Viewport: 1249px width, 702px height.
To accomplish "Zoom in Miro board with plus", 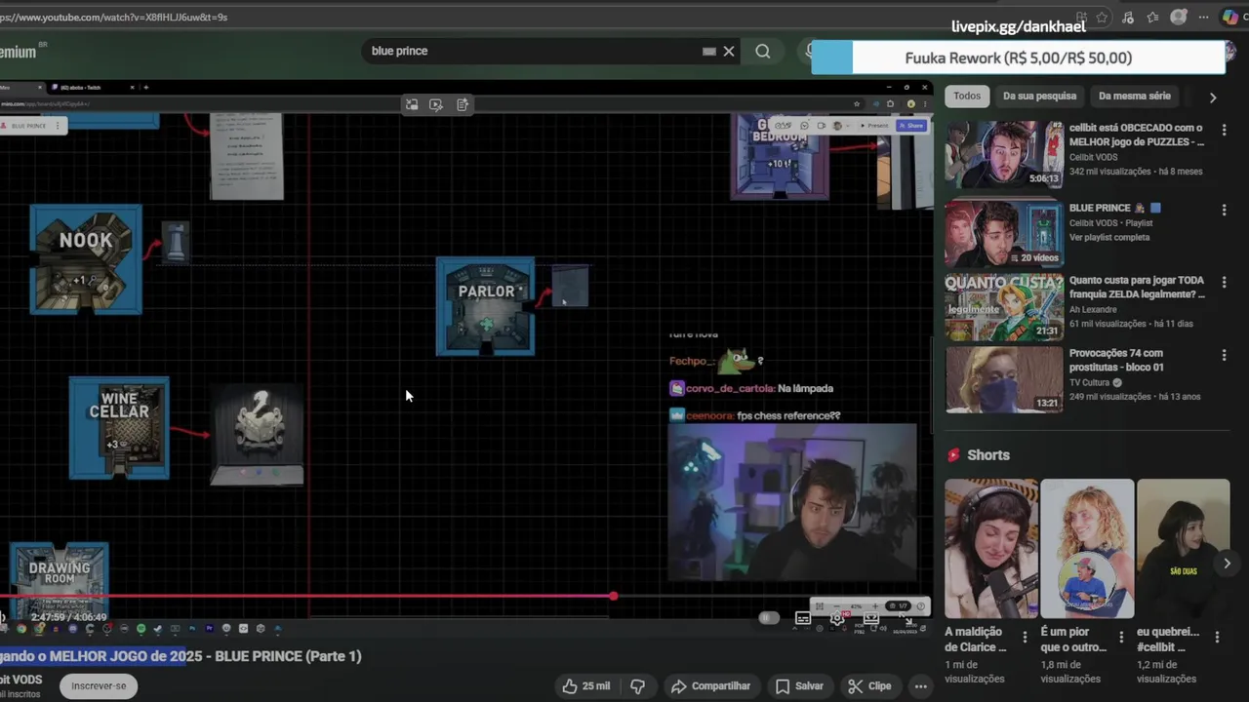I will [875, 606].
